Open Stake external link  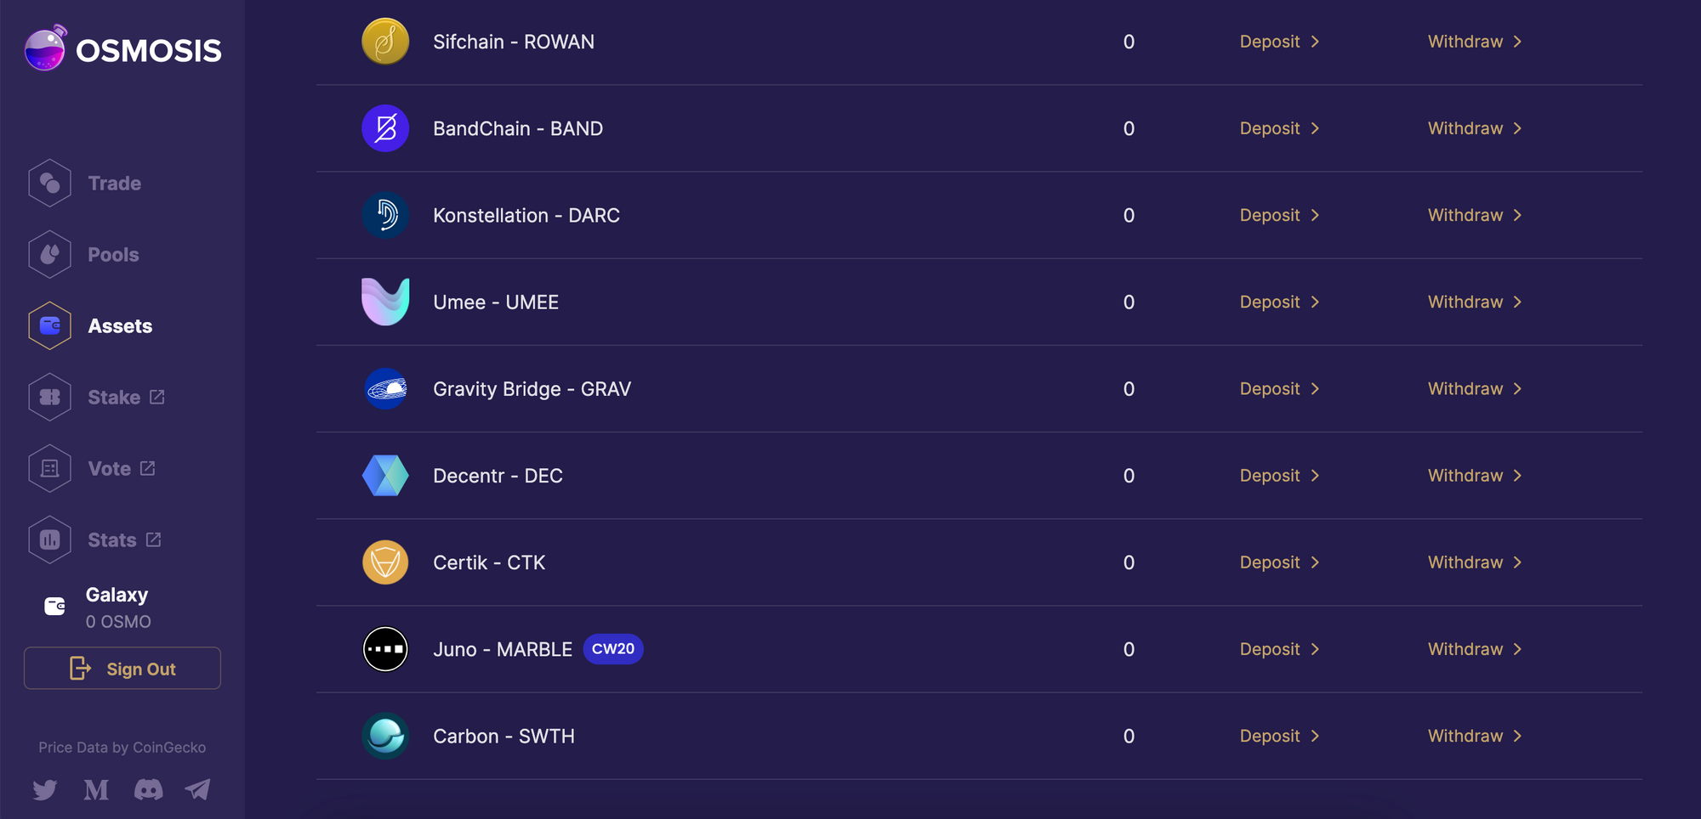pos(96,397)
